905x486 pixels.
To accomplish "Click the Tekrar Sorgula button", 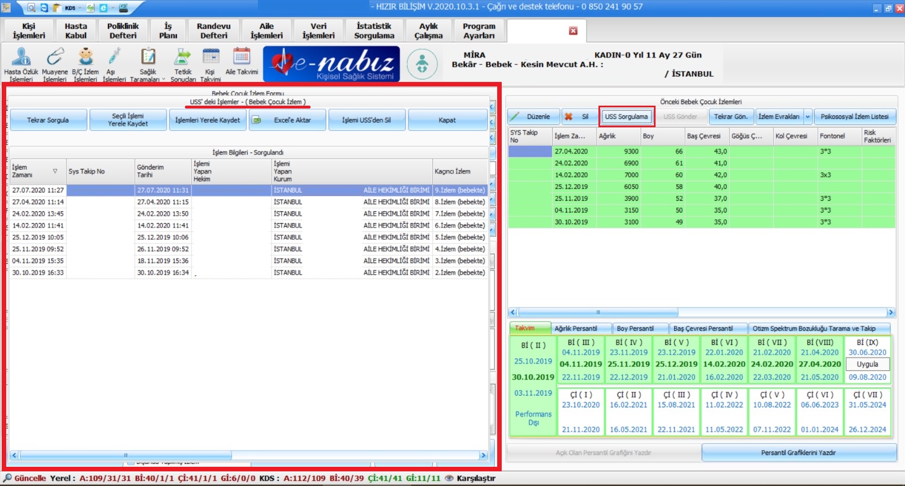I will pos(48,120).
